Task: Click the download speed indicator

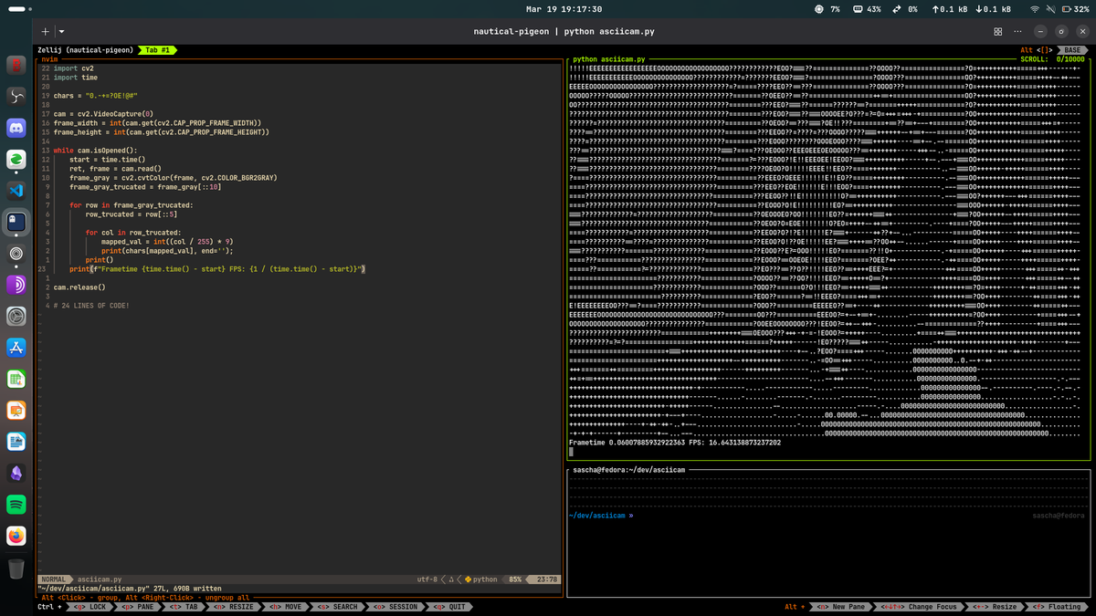Action: click(x=994, y=8)
